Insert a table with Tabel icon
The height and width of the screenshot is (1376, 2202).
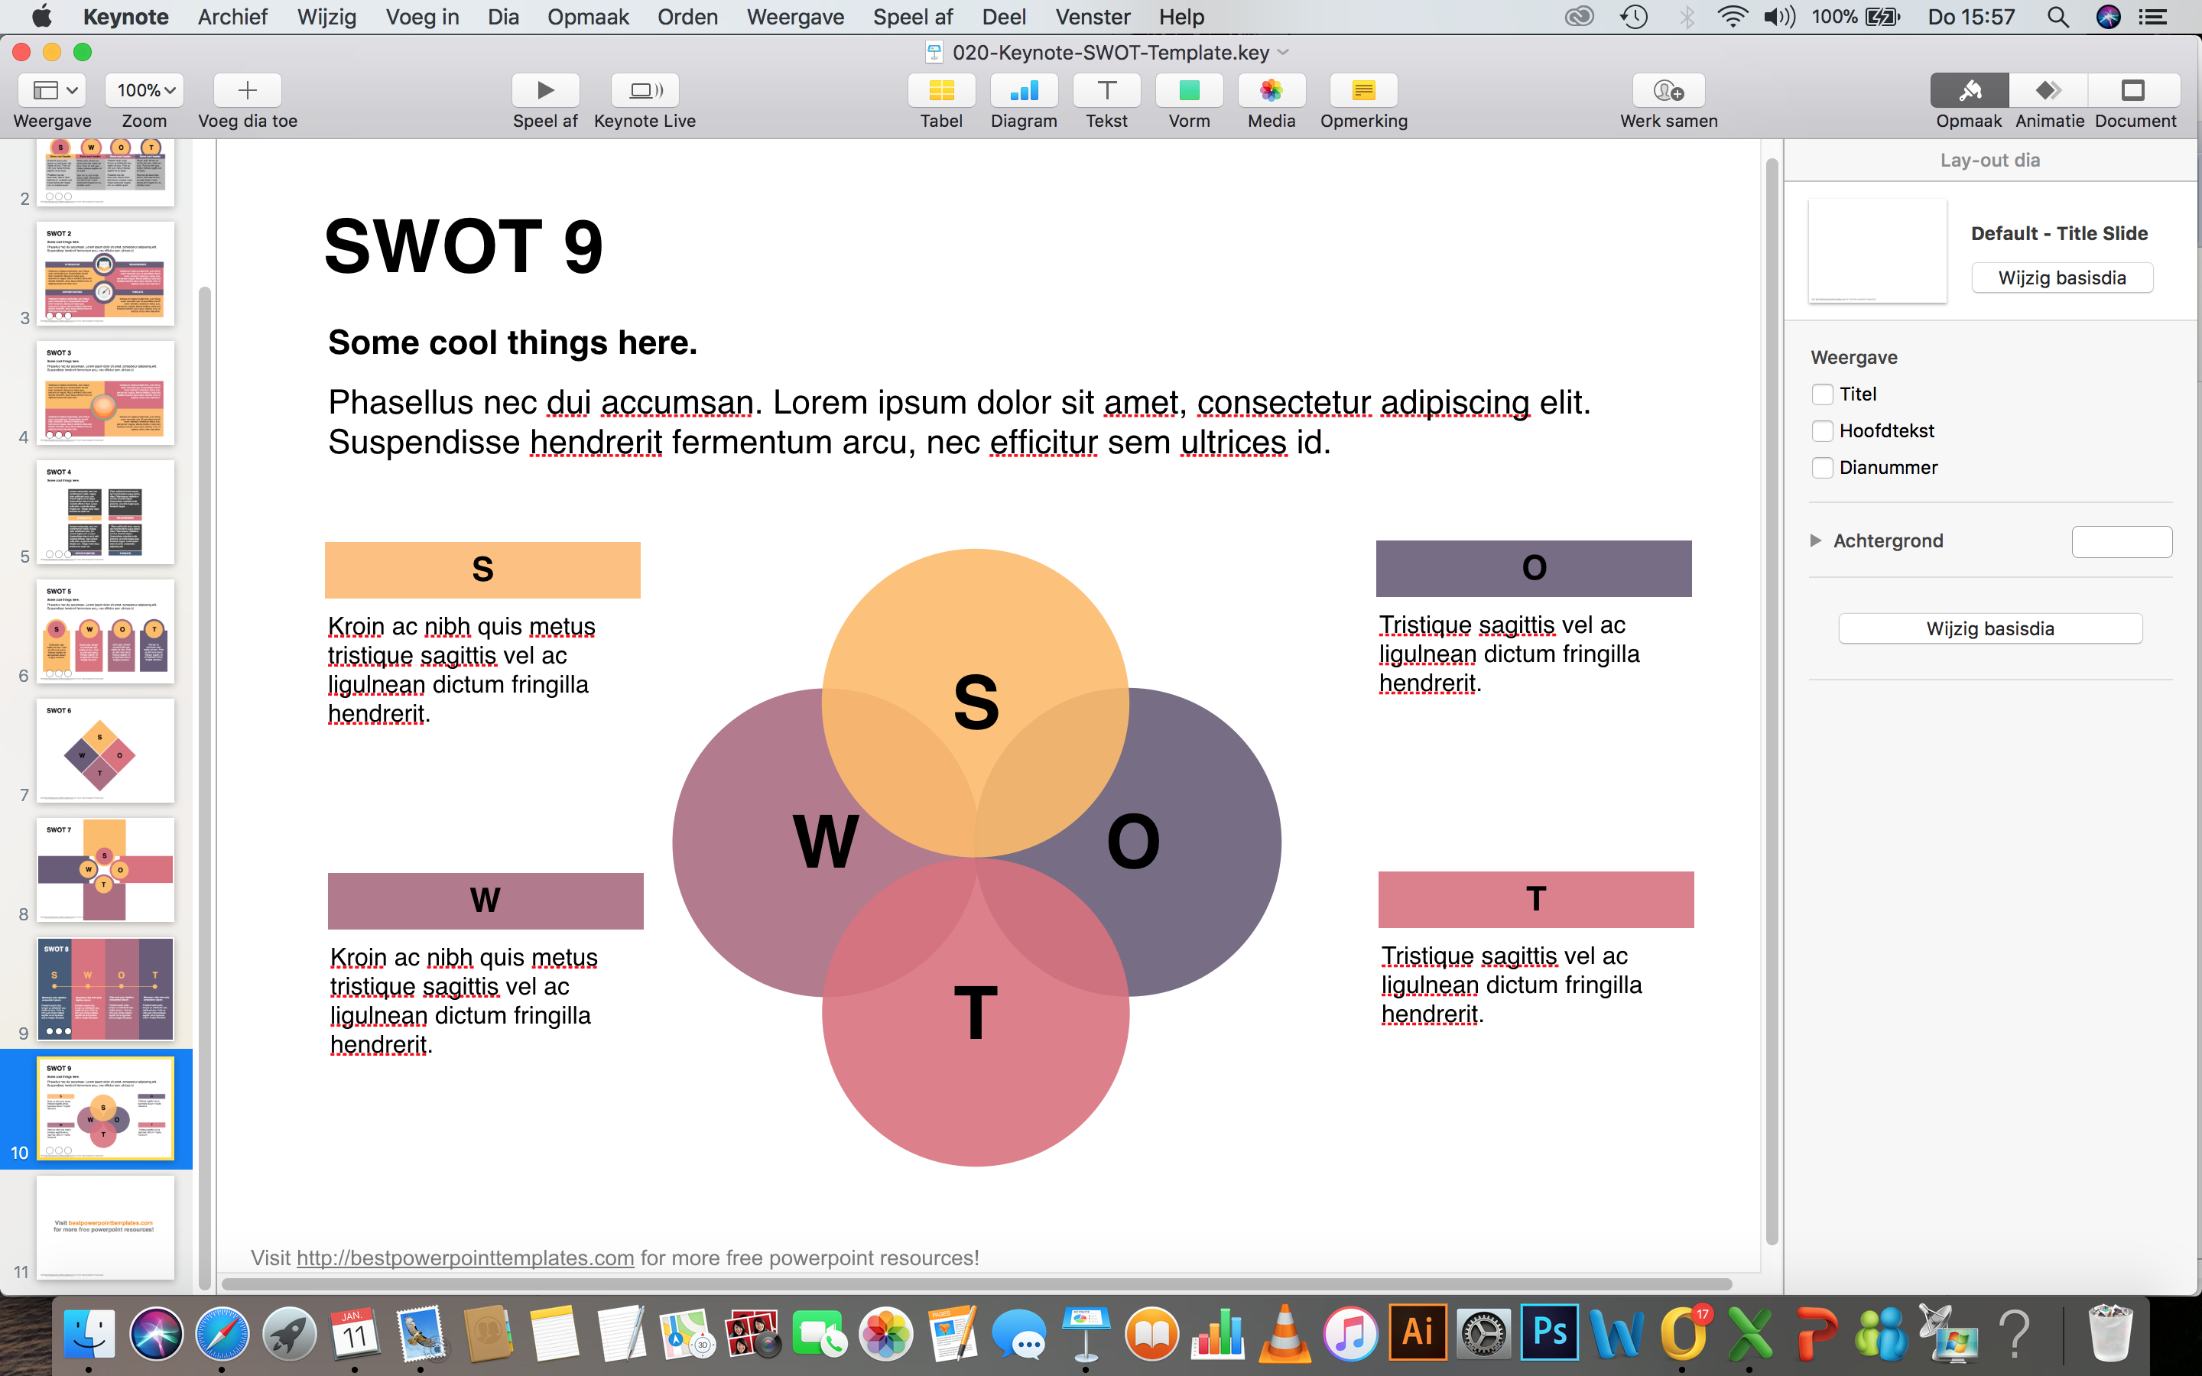click(941, 90)
